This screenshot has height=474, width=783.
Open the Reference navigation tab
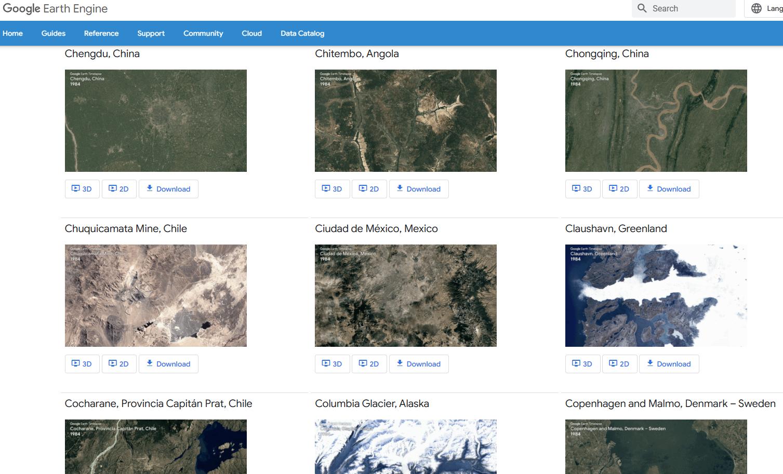click(x=101, y=33)
